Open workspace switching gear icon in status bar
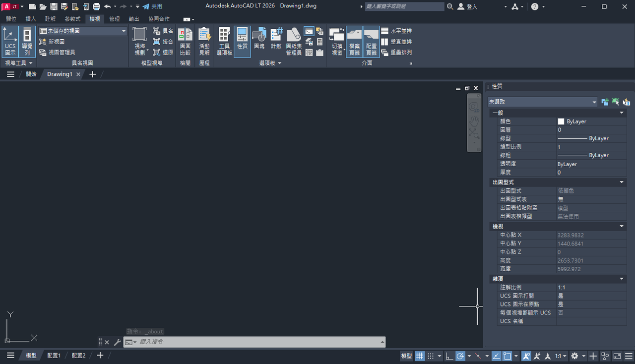The image size is (635, 364). click(574, 356)
